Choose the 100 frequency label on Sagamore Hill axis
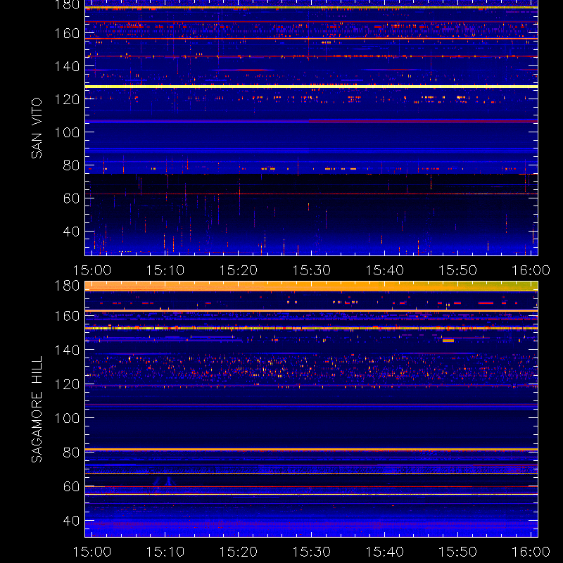 coord(67,418)
